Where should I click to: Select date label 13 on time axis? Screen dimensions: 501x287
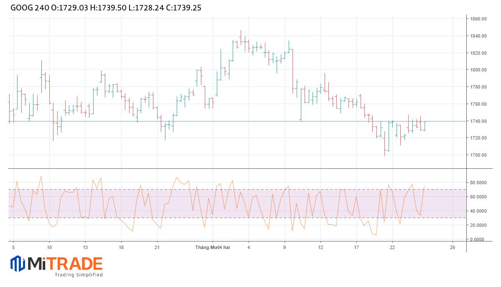coord(85,247)
